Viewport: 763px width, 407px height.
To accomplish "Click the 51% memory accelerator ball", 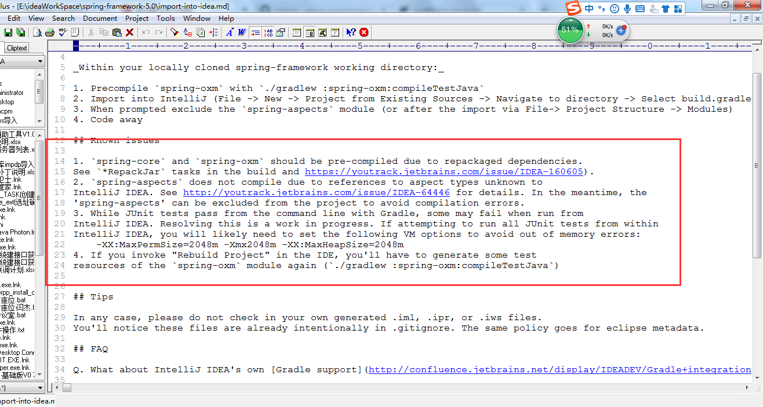I will click(571, 30).
